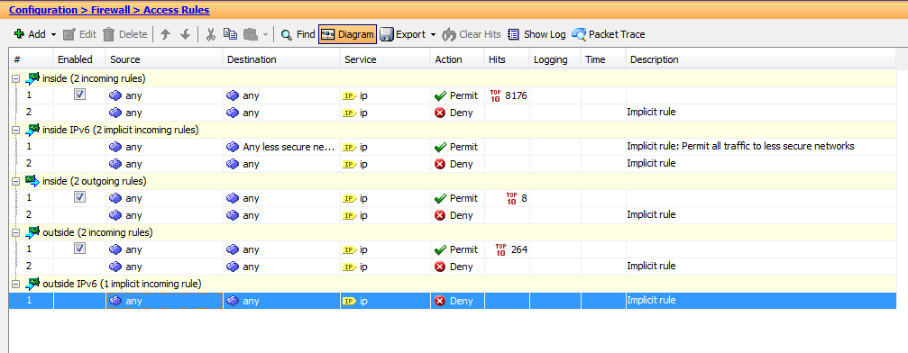Click the scissors Cut icon

[211, 35]
